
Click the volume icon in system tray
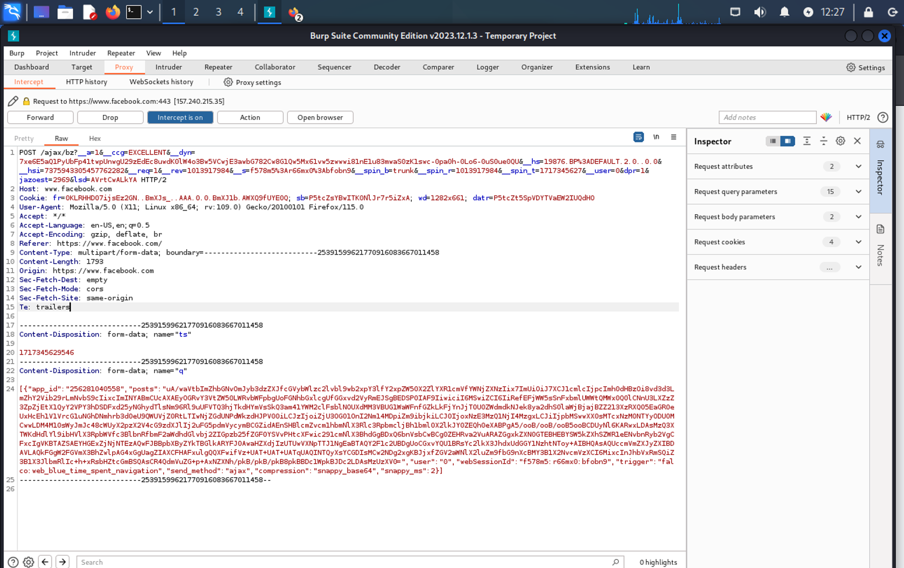(x=760, y=12)
